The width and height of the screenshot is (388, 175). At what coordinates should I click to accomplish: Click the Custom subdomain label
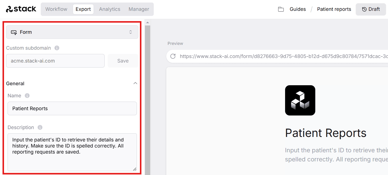tap(28, 48)
